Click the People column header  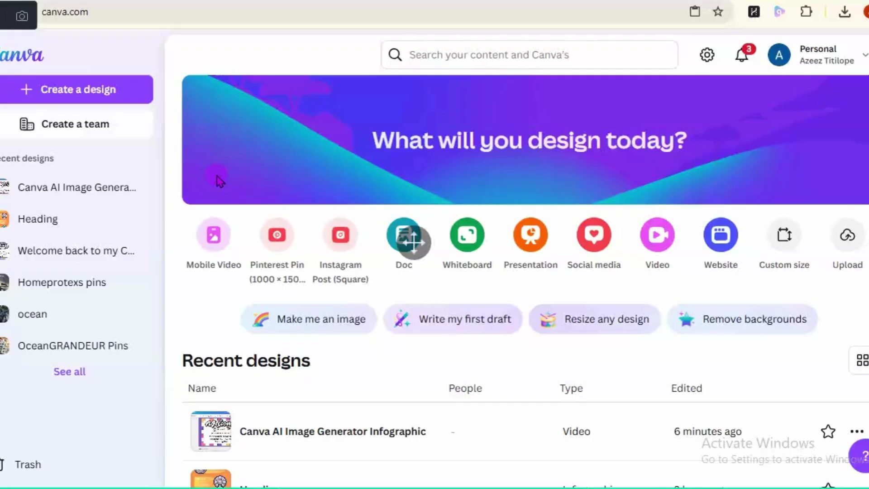click(465, 388)
